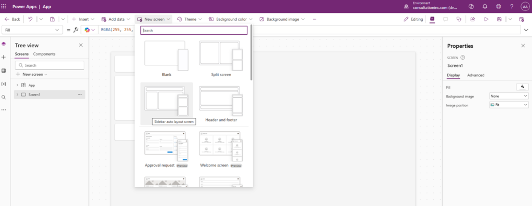Viewport: 532px width, 206px height.
Task: Open Tree view layers icon in left rail
Action: 4,44
